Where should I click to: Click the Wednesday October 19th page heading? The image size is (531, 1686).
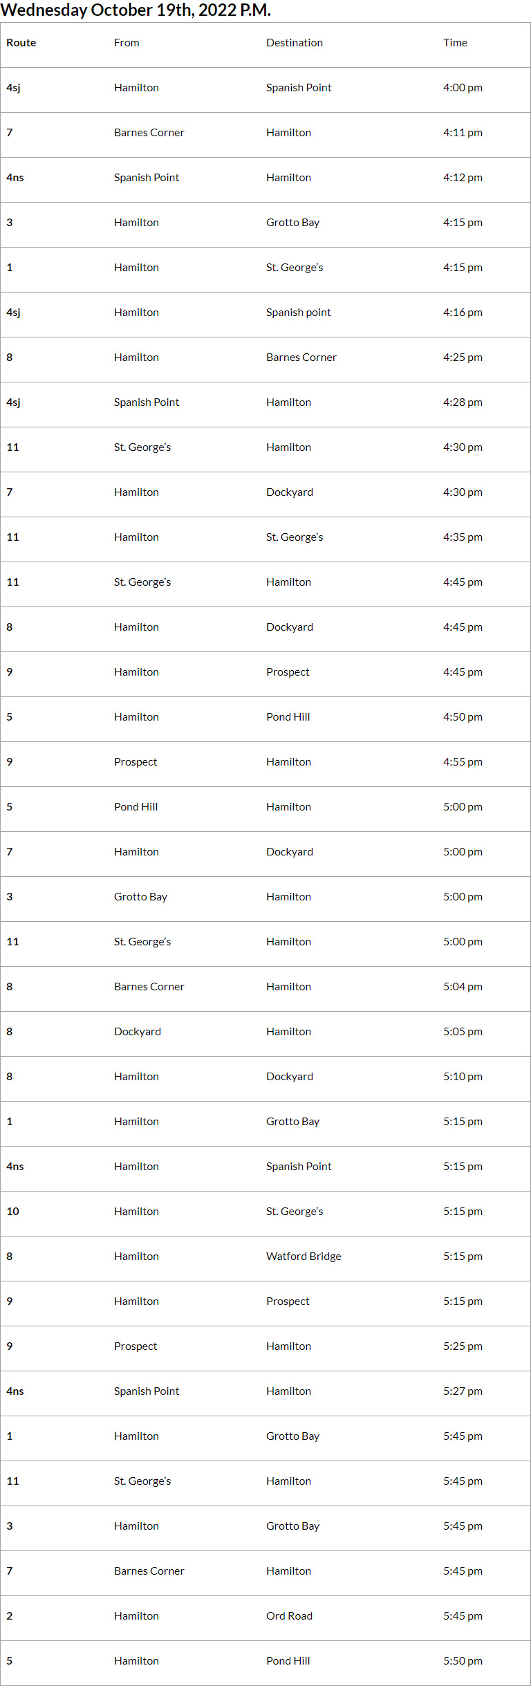(136, 10)
